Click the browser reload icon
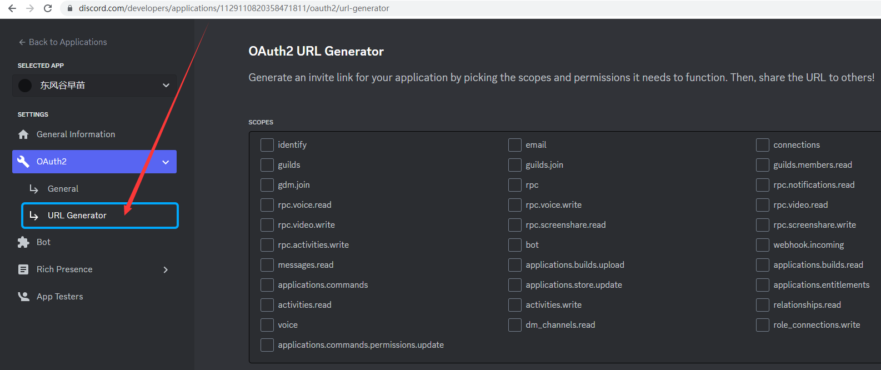Screen dimensions: 881x370 tap(48, 8)
